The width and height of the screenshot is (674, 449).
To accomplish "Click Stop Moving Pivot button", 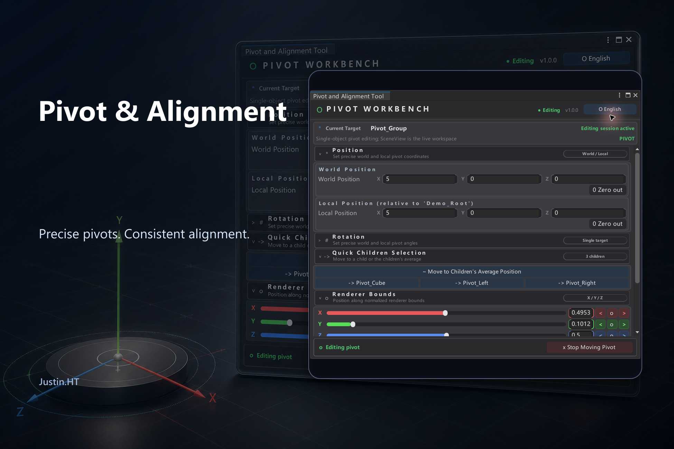I will [x=589, y=347].
